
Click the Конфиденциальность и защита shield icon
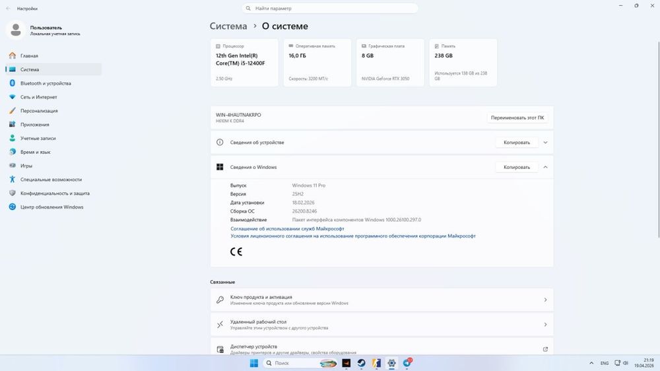(12, 193)
